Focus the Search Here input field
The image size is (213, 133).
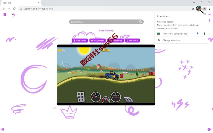tap(106, 22)
